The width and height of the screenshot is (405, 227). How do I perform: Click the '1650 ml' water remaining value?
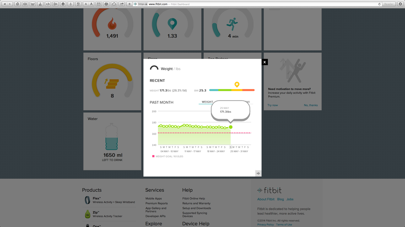113,155
